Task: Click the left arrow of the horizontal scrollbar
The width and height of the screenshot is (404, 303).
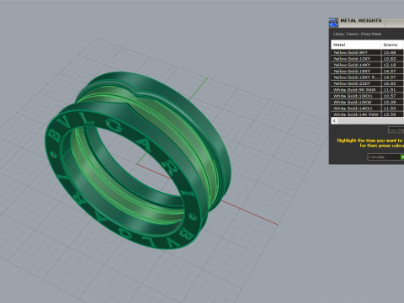Action: (x=334, y=120)
